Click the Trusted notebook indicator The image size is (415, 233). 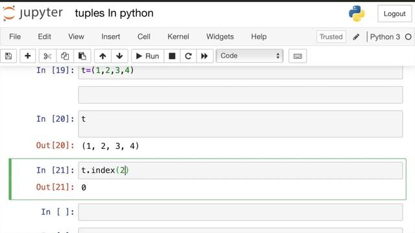click(x=331, y=37)
